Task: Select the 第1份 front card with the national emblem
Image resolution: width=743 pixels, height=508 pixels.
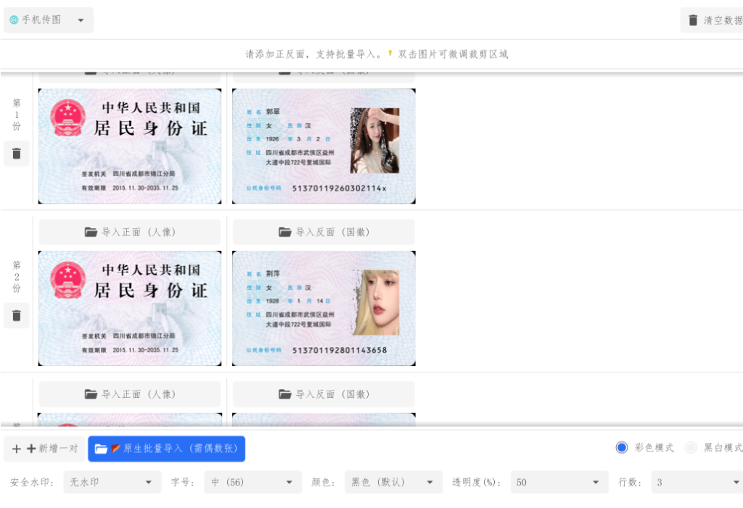Action: 130,146
